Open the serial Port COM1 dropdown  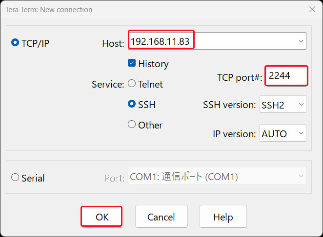pyautogui.click(x=217, y=177)
